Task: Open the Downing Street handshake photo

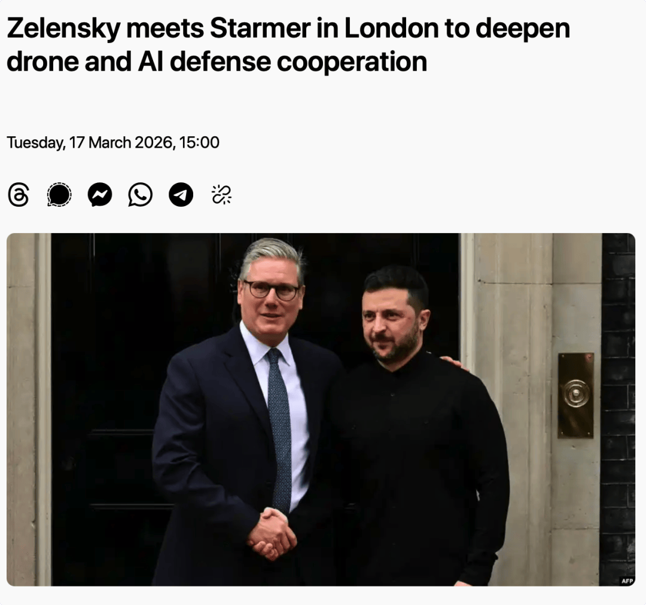Action: (321, 409)
